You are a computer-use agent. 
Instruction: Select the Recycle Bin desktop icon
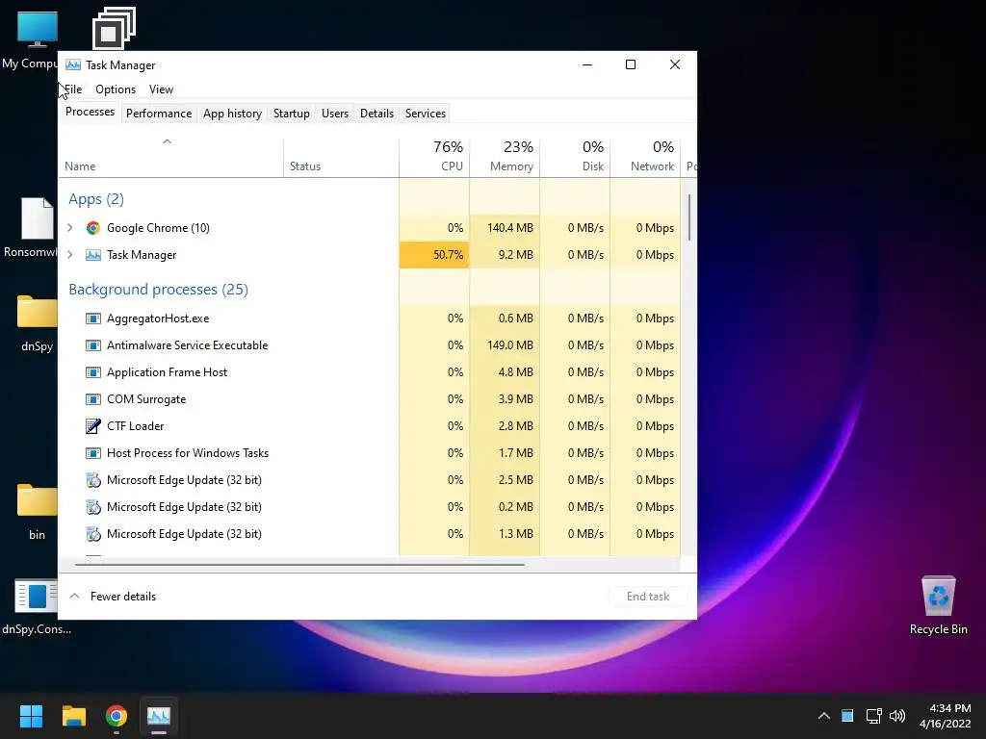tap(938, 605)
